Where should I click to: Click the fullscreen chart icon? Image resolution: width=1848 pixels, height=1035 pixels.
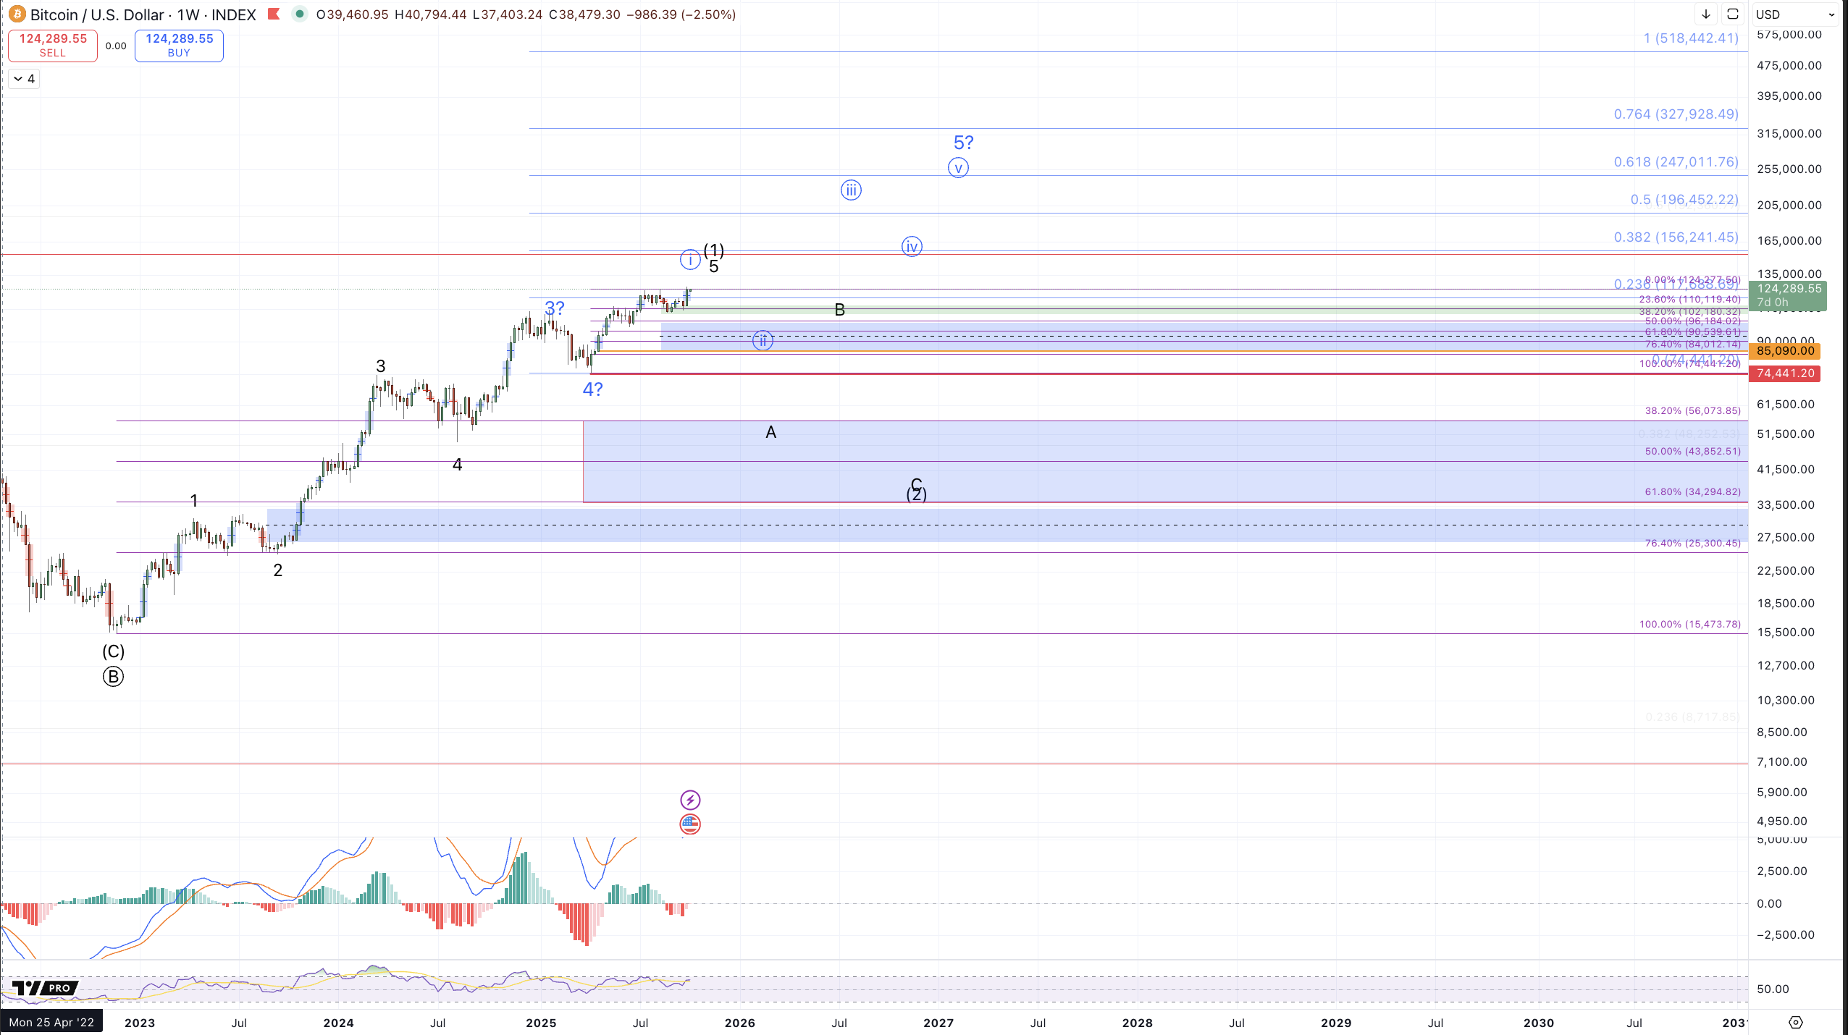tap(1733, 14)
